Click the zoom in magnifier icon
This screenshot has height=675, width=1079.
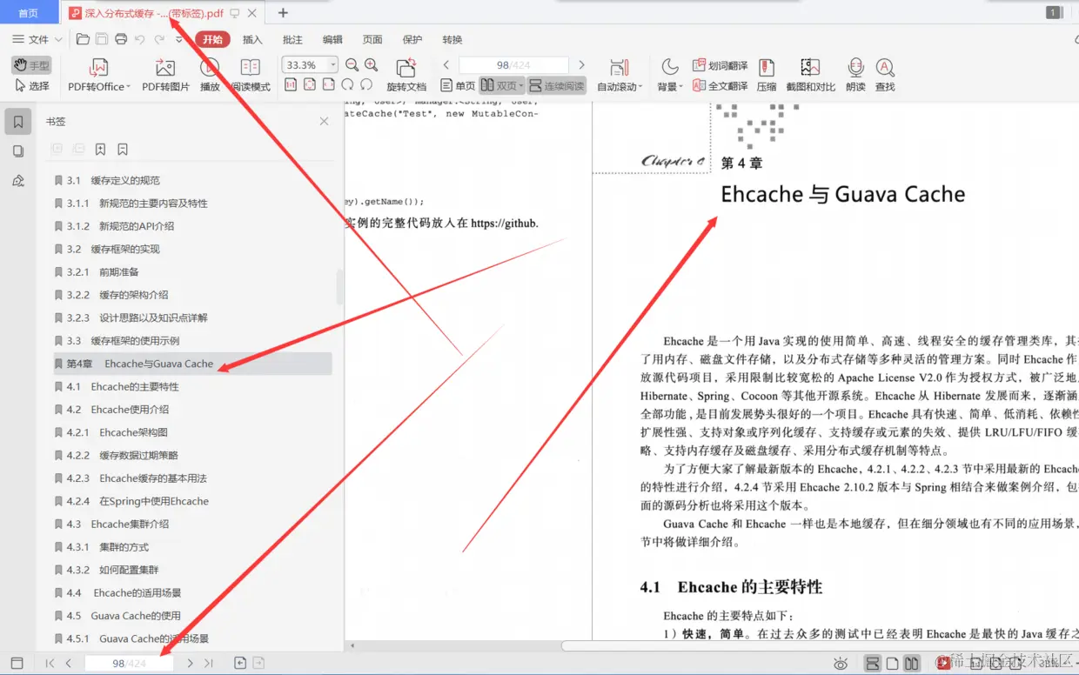(x=372, y=65)
